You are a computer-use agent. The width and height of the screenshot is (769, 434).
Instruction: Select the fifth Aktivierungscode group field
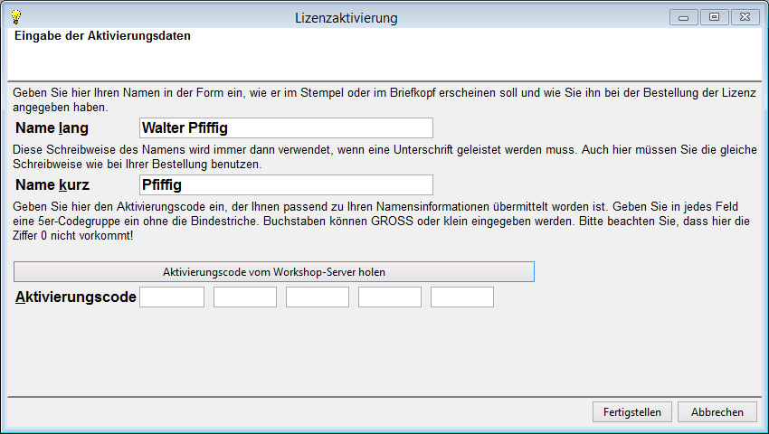coord(462,297)
